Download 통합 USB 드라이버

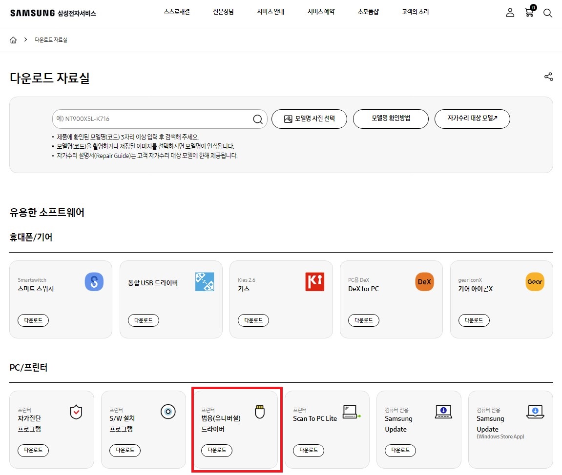tap(144, 320)
